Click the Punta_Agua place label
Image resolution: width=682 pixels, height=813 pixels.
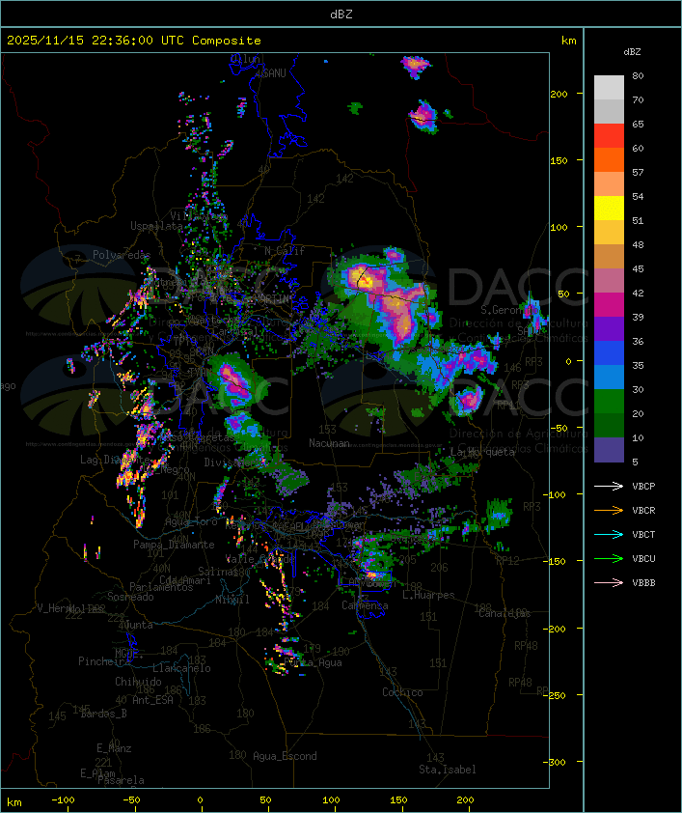click(314, 662)
